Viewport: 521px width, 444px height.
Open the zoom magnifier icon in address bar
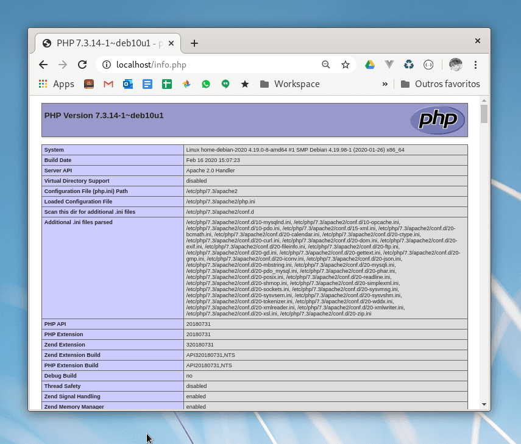tap(326, 65)
